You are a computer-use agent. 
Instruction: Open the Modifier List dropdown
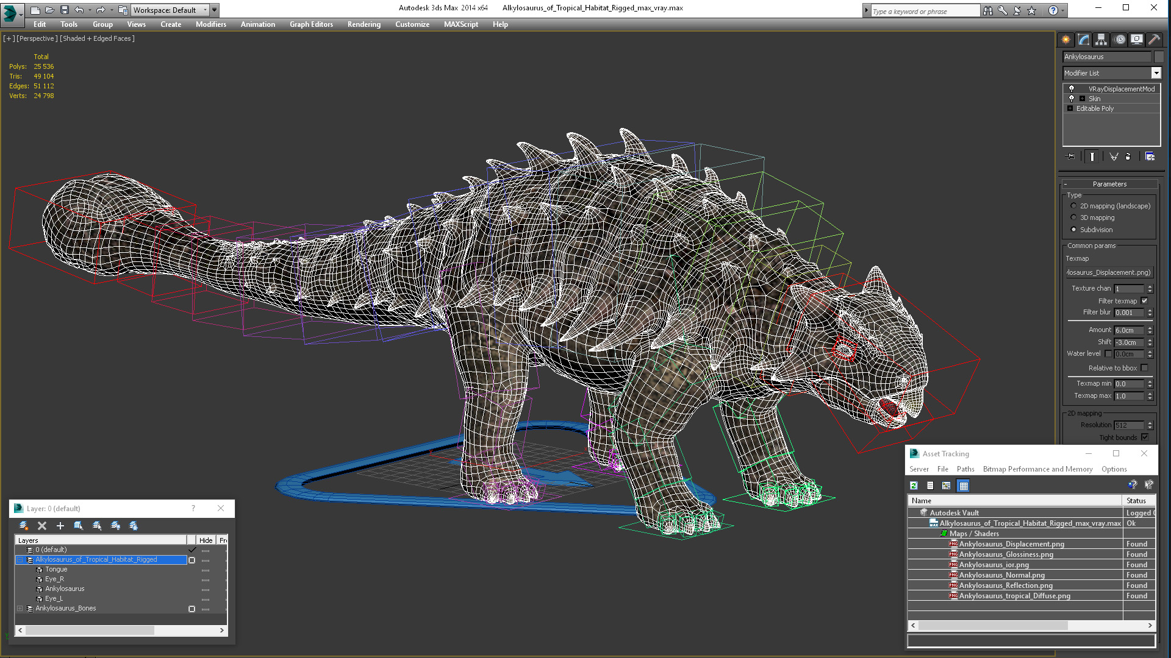click(1156, 73)
